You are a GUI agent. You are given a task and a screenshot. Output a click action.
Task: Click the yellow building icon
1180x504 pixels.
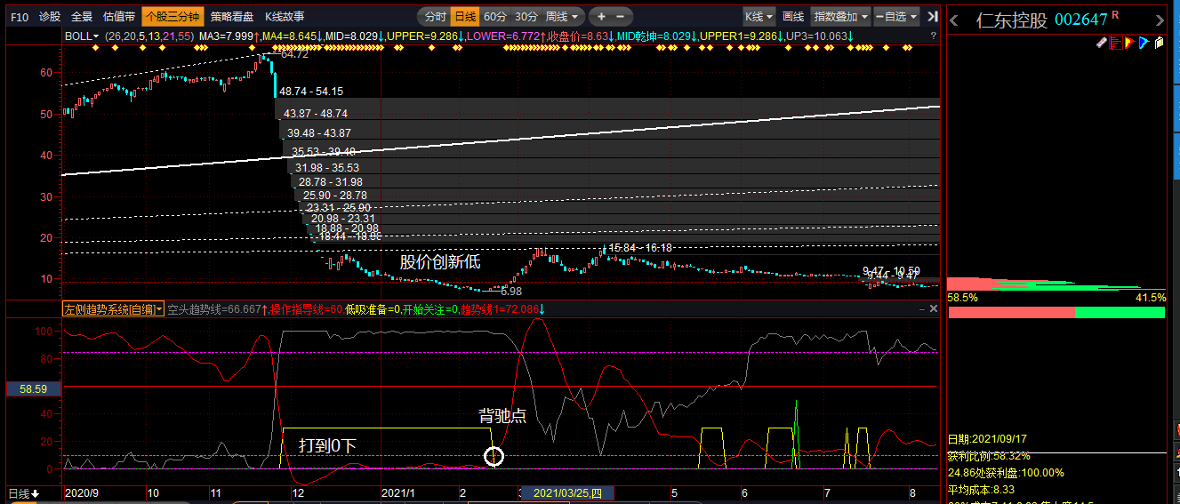pos(1158,42)
